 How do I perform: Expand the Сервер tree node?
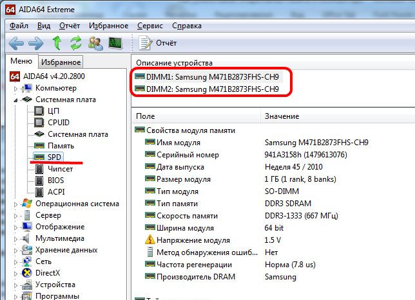tap(15, 216)
